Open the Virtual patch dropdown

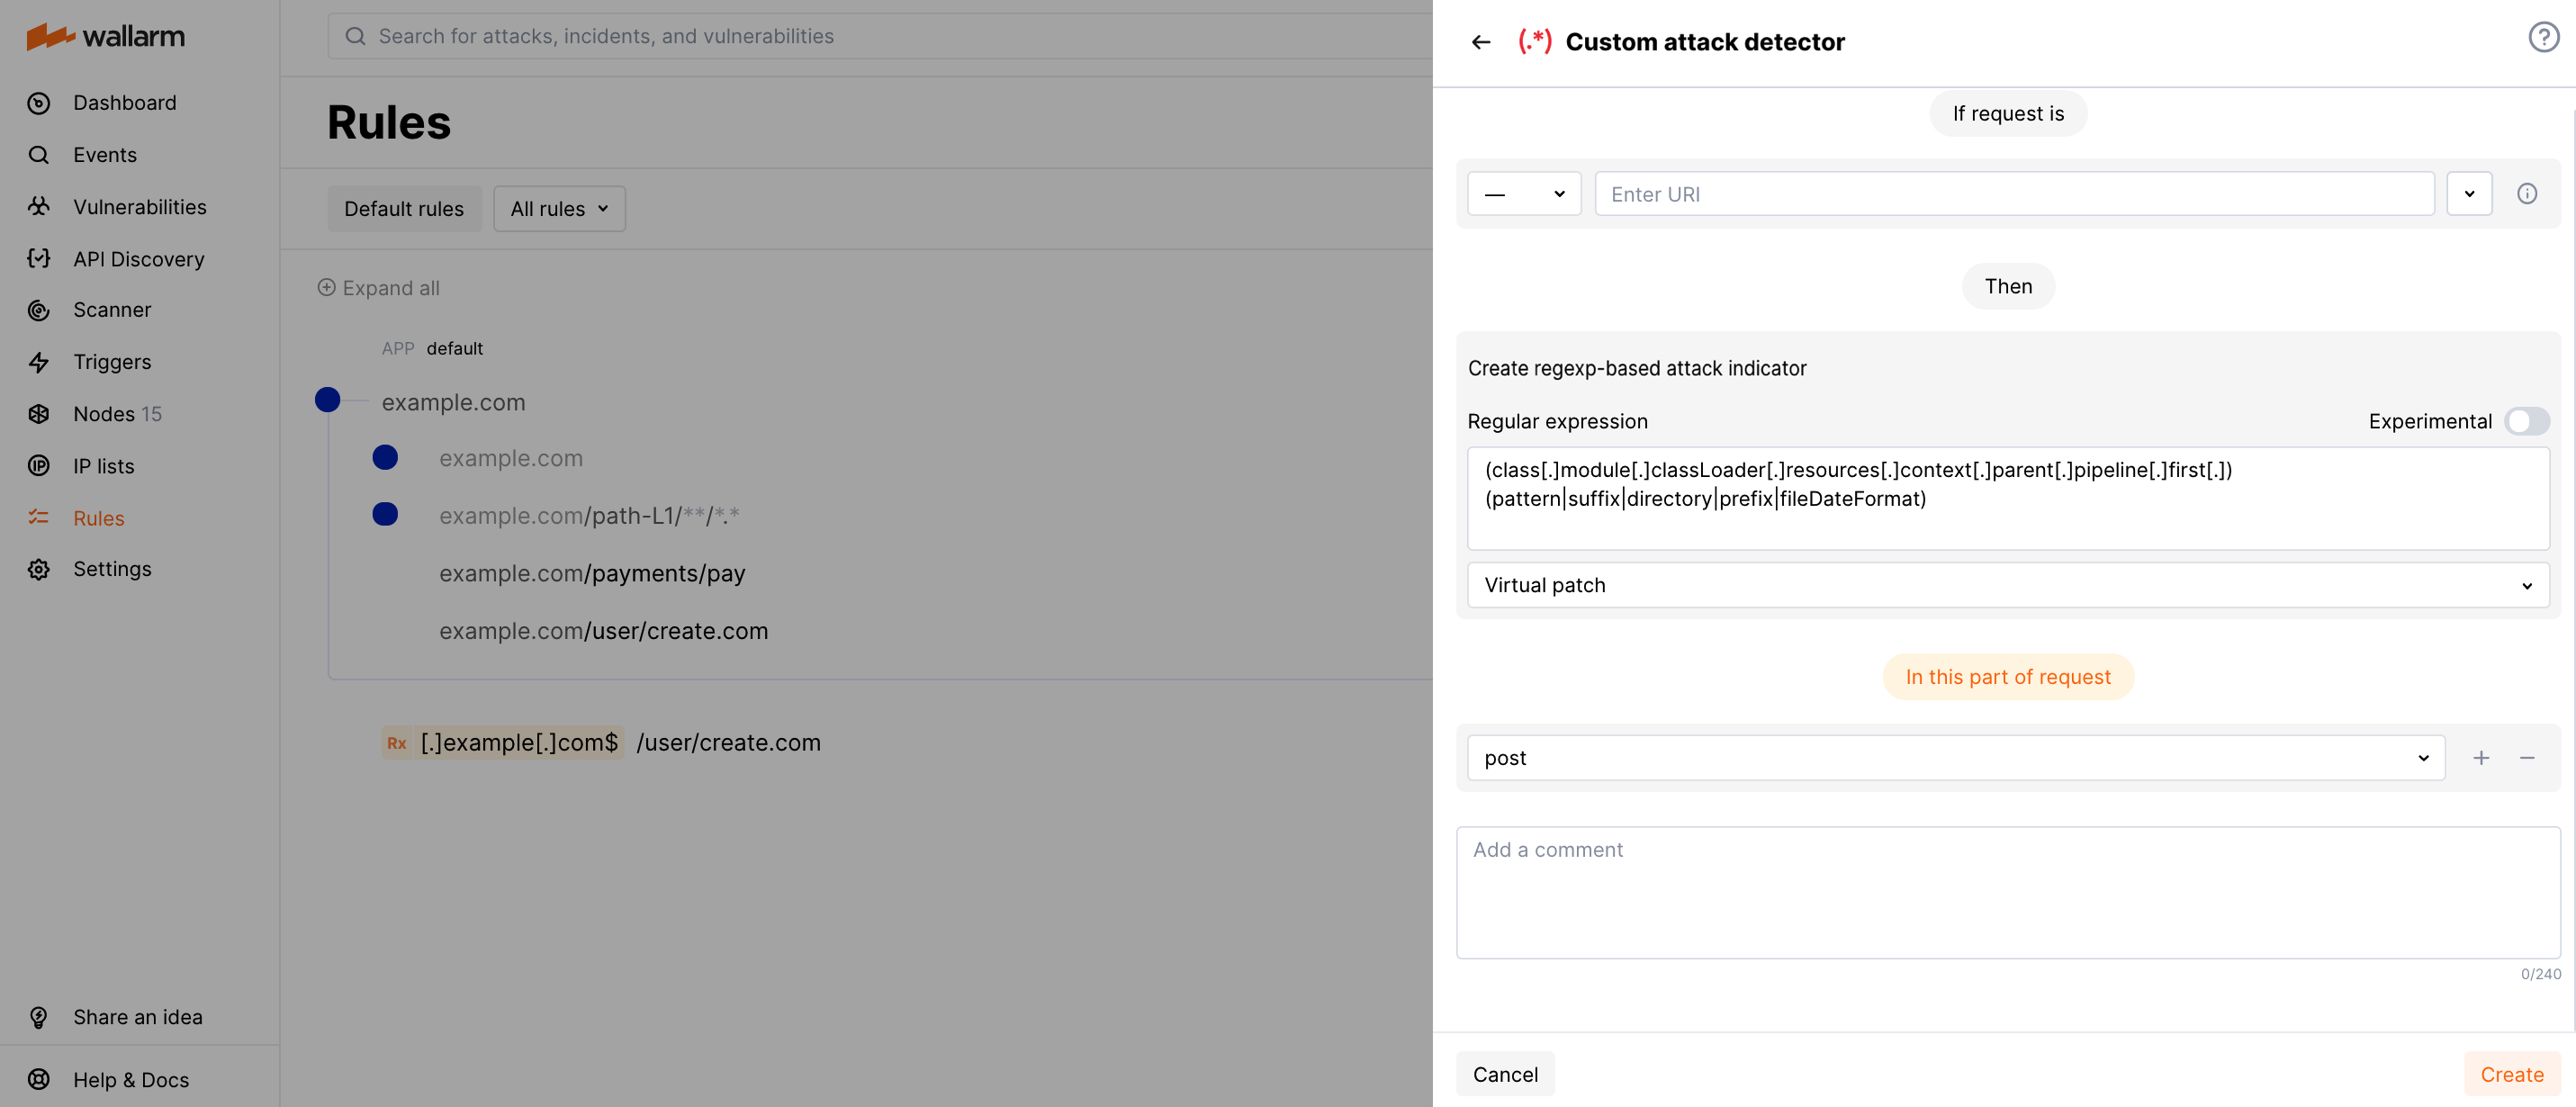tap(2006, 585)
